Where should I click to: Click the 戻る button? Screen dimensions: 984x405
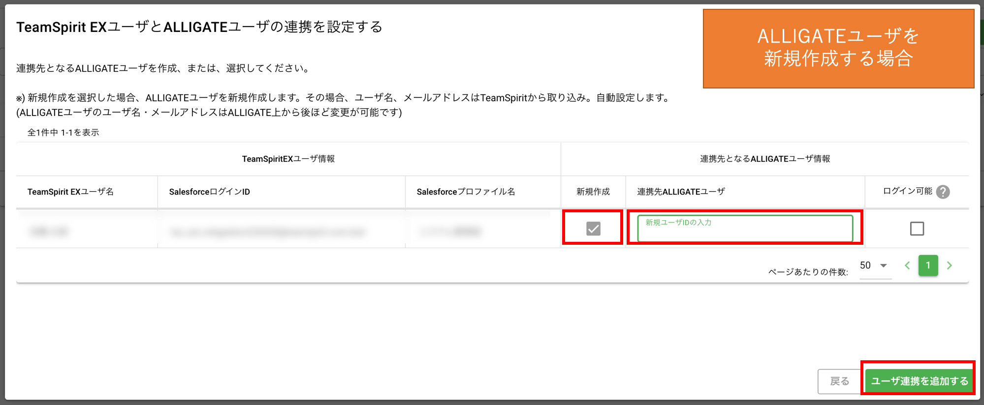click(x=839, y=381)
